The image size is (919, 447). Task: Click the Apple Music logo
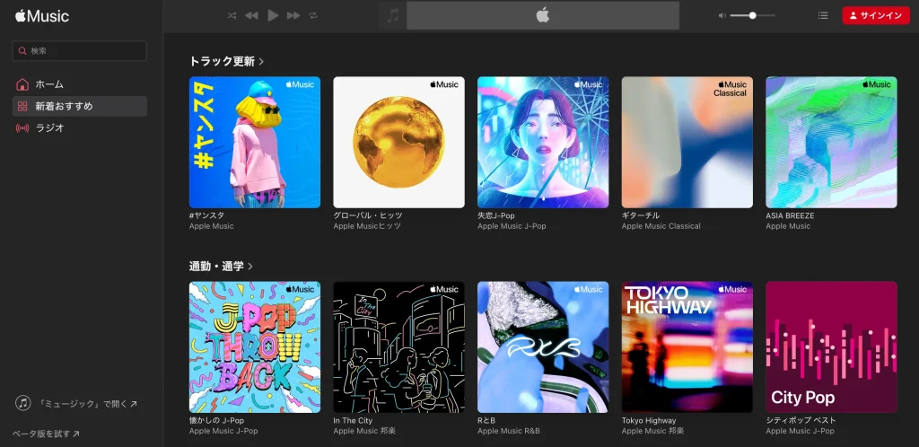pyautogui.click(x=42, y=16)
